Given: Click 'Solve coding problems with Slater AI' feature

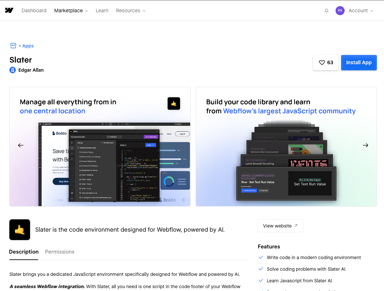Looking at the screenshot, I should 306,269.
